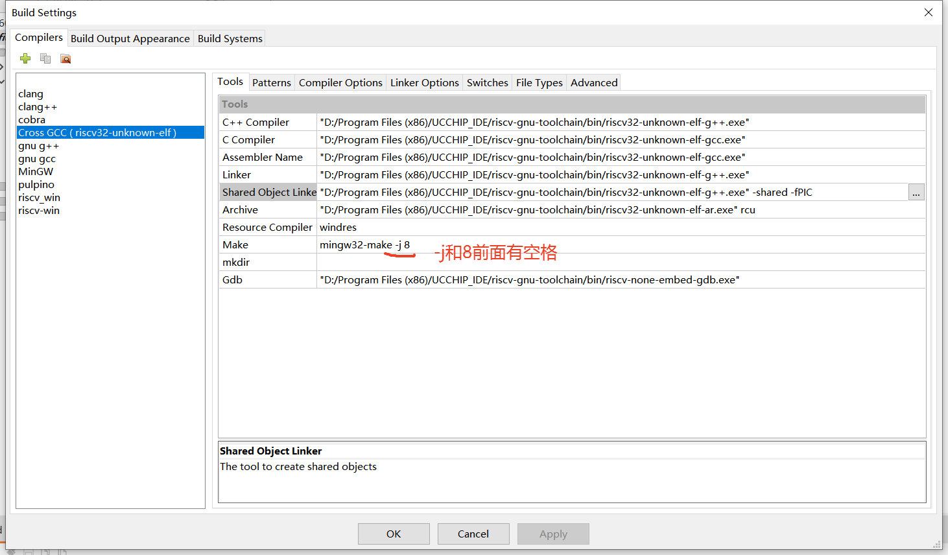The width and height of the screenshot is (948, 555).
Task: Select clang in the compiler list
Action: click(110, 94)
